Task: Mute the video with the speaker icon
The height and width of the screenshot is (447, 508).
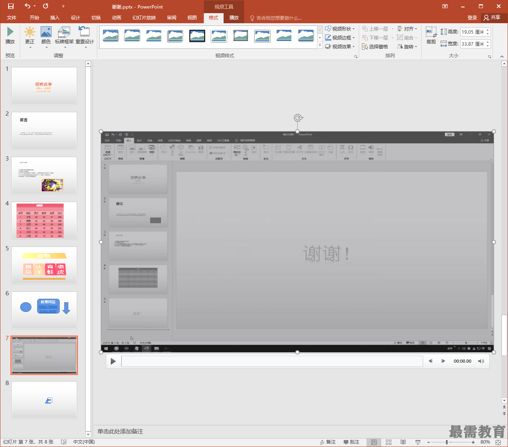Action: 481,361
